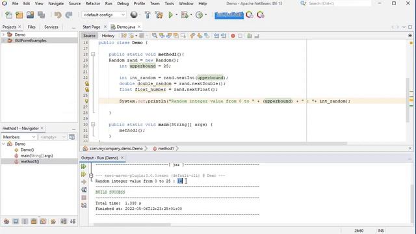
Task: Open the Refactor menu
Action: pos(93,4)
